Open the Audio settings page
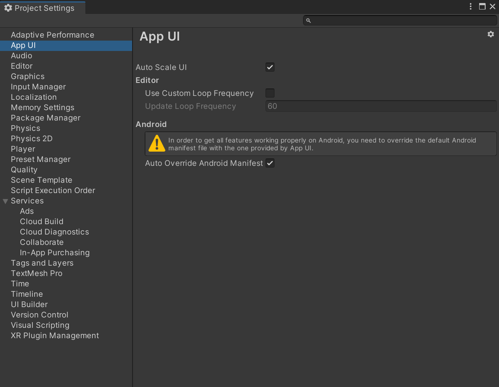The height and width of the screenshot is (387, 499). tap(22, 55)
